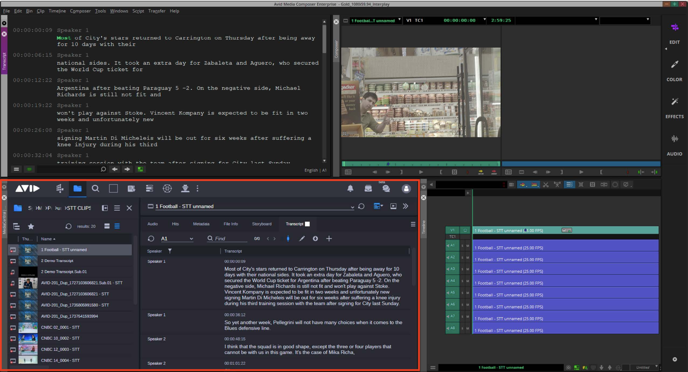Screen dimensions: 688x372
Task: Select the STT CLIPS breadcrumb
Action: pos(79,208)
